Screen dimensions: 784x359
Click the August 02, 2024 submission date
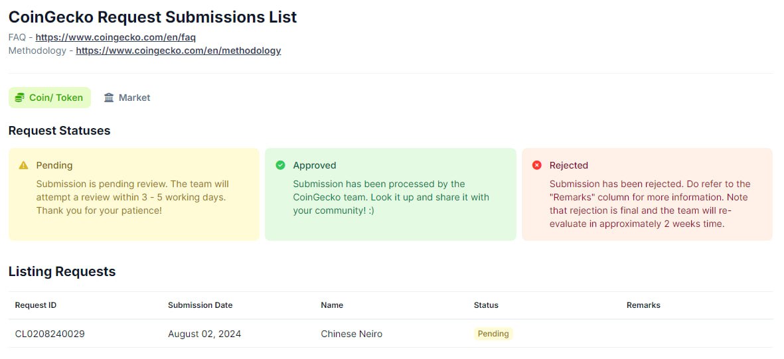click(204, 334)
